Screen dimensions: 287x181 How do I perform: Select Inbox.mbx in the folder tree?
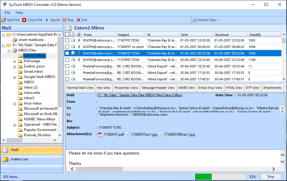pyautogui.click(x=32, y=93)
